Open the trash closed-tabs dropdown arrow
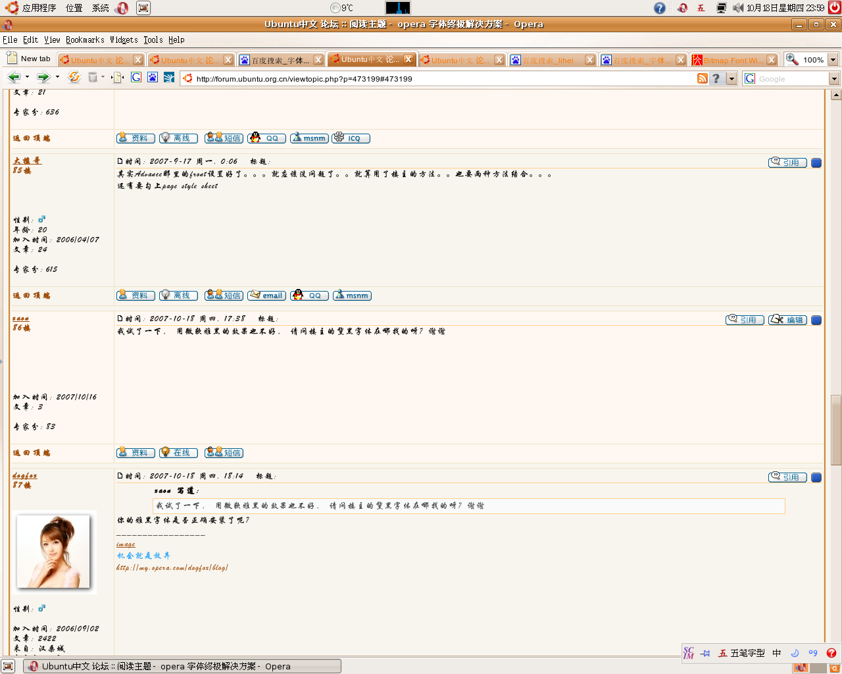 point(103,78)
